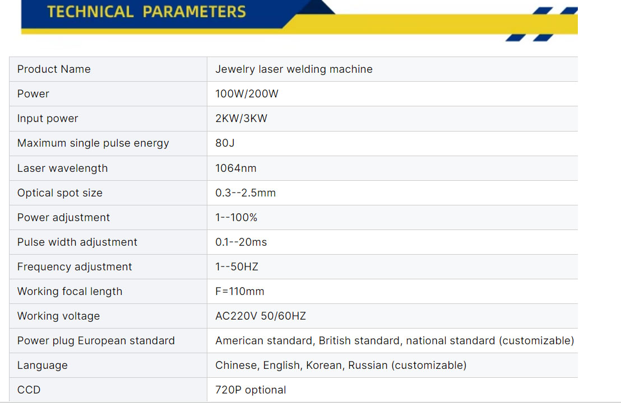Click the '1--100%' value cell
The image size is (621, 403).
pyautogui.click(x=392, y=218)
